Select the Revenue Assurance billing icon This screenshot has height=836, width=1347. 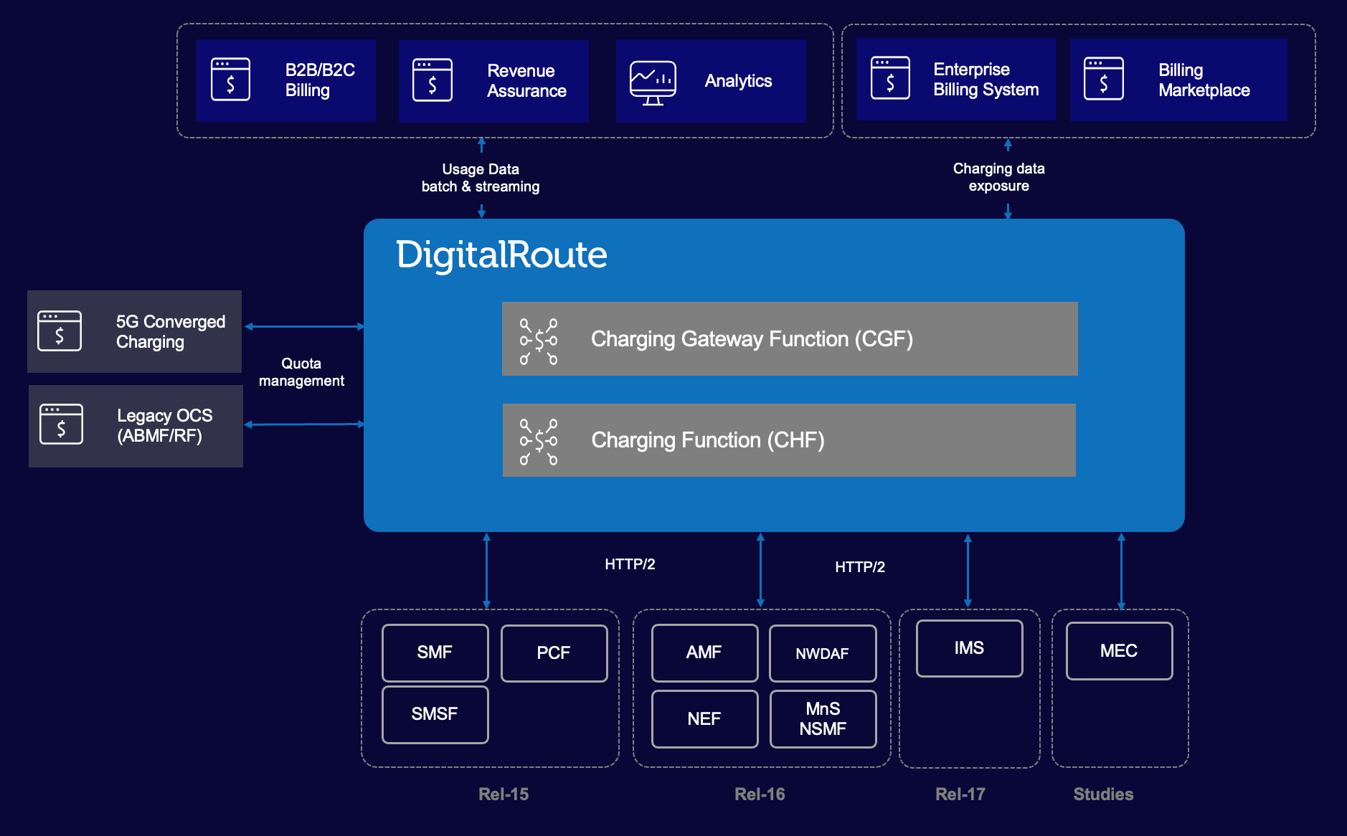[433, 80]
